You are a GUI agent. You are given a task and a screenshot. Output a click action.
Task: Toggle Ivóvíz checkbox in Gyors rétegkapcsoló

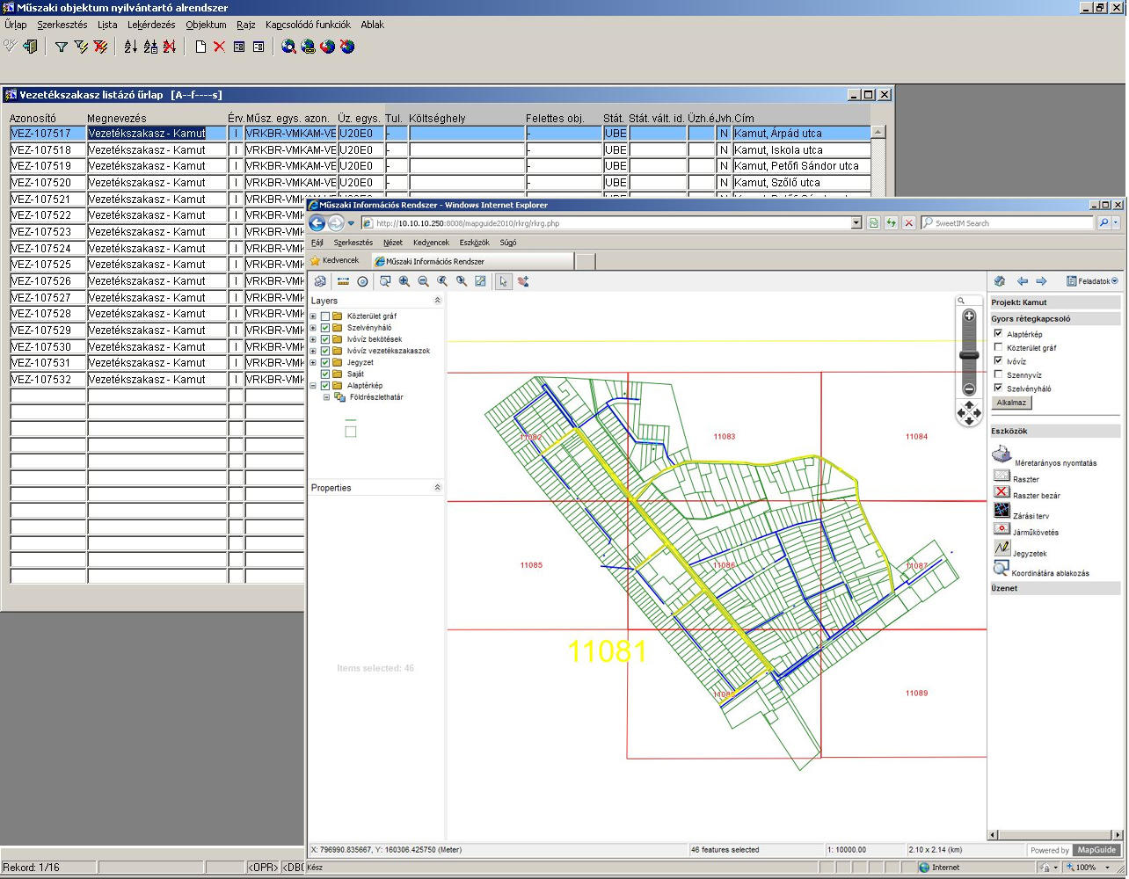998,360
